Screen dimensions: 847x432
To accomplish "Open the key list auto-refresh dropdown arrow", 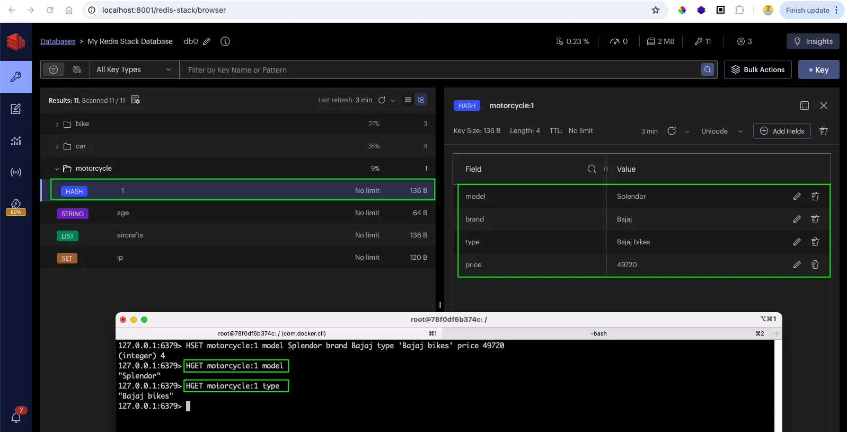I will point(393,100).
